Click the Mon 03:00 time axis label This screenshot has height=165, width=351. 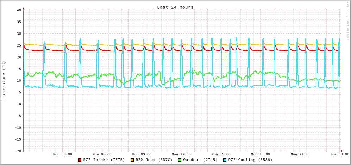[63, 154]
